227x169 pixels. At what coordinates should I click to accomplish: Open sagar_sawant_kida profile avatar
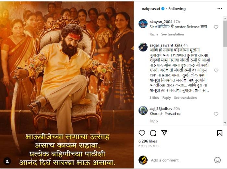tap(143, 47)
